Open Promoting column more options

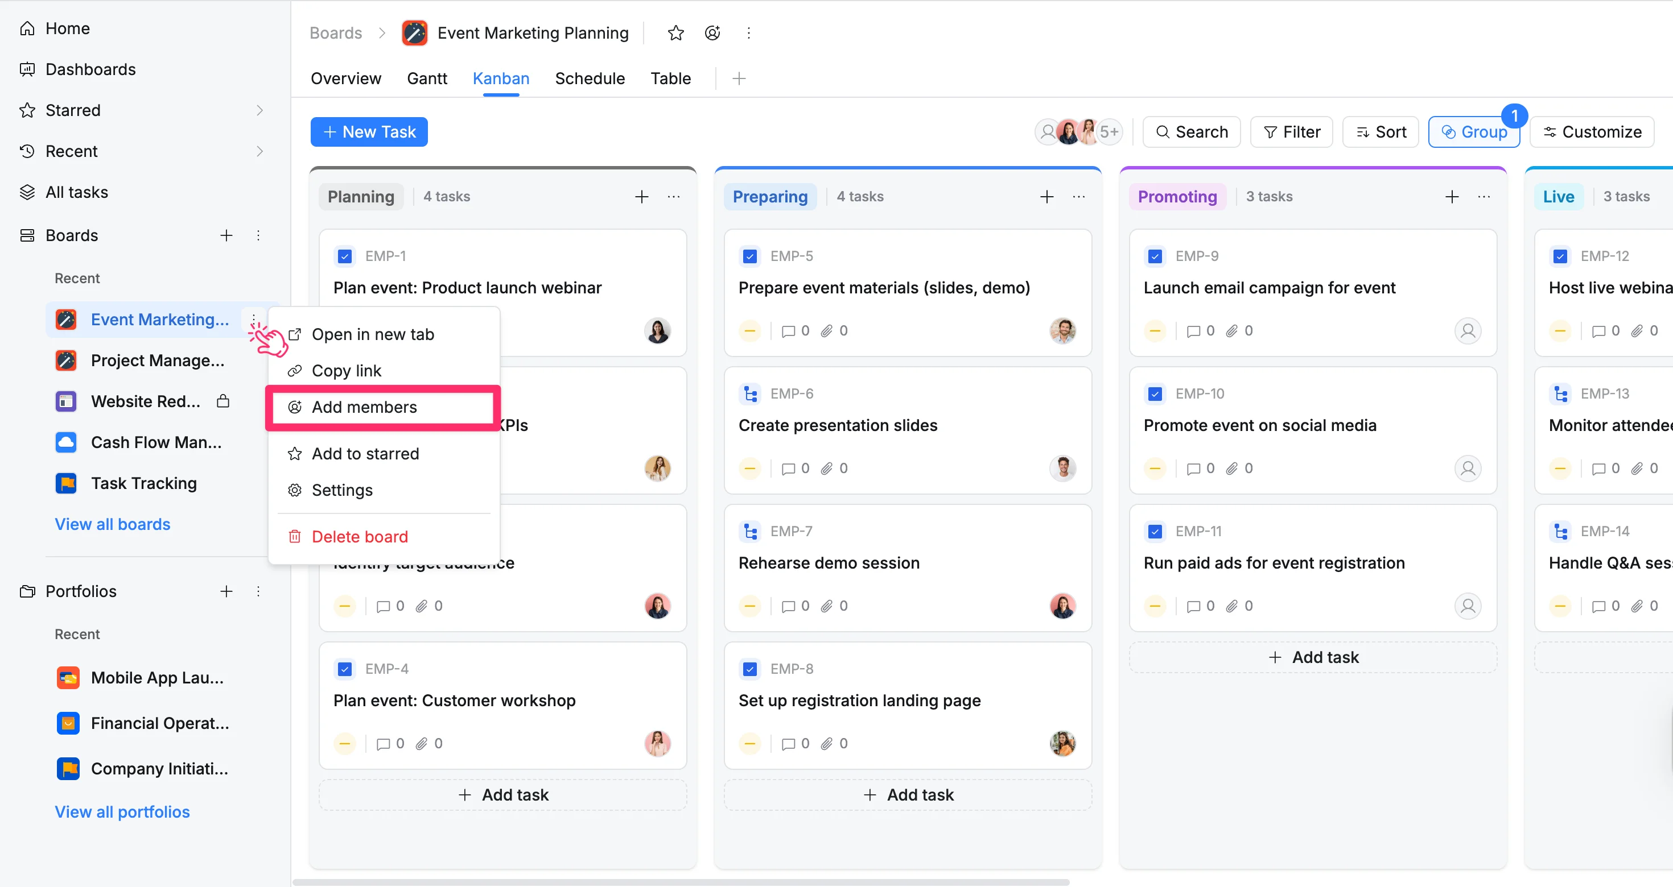1484,197
